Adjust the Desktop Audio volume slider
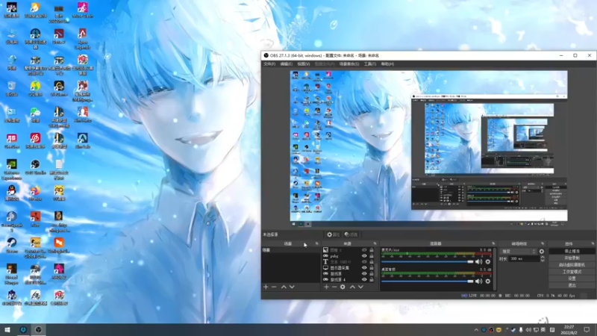597x336 pixels. [427, 281]
